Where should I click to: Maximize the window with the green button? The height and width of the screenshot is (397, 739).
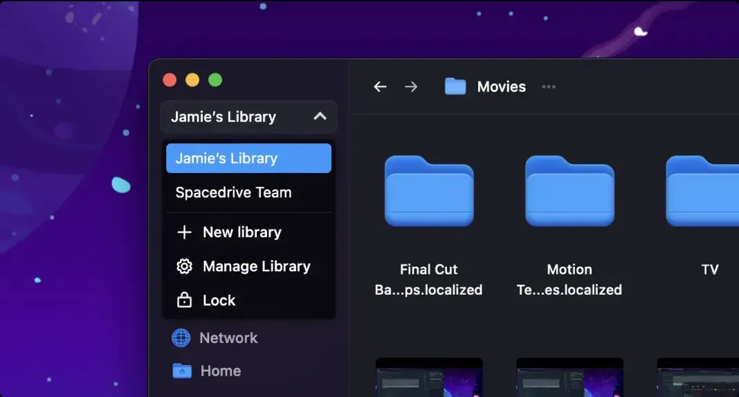(x=215, y=80)
